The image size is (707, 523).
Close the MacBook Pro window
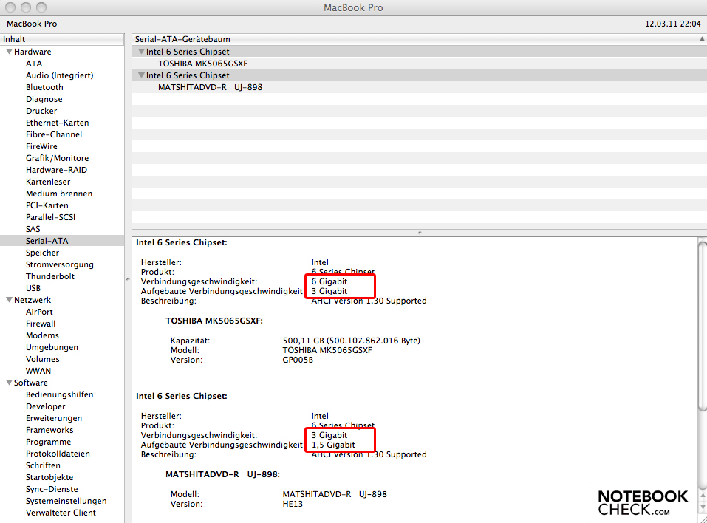10,7
